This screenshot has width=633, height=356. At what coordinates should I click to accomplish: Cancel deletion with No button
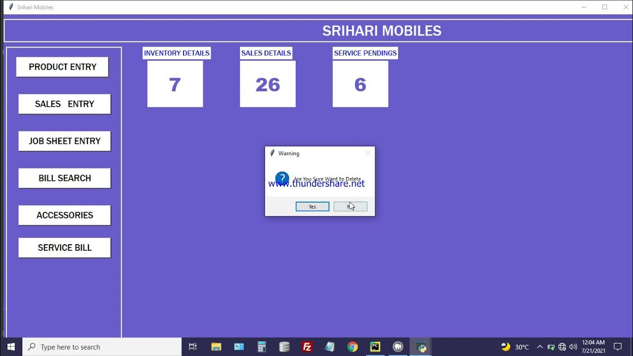click(x=350, y=207)
